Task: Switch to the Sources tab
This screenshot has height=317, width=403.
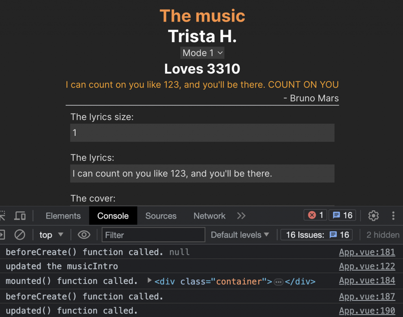Action: pos(161,216)
